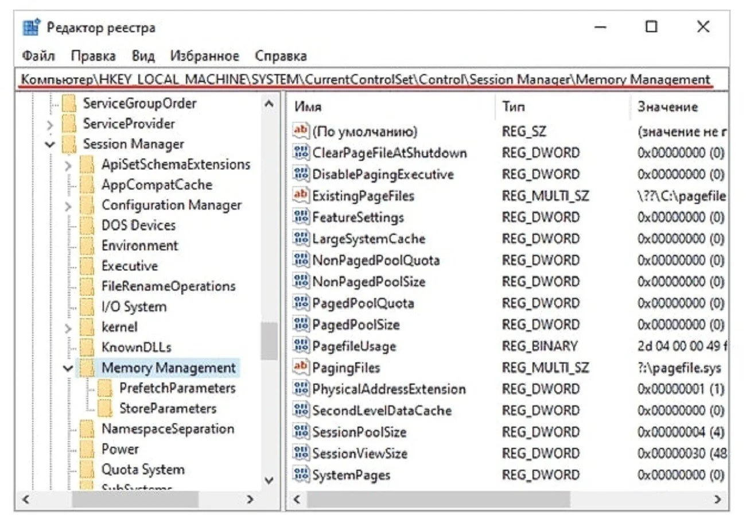746x522 pixels.
Task: Click the tree pane scroll down arrow
Action: click(269, 480)
